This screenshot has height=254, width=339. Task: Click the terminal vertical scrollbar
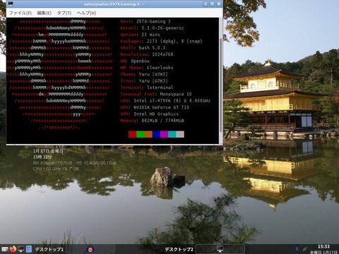(220, 80)
